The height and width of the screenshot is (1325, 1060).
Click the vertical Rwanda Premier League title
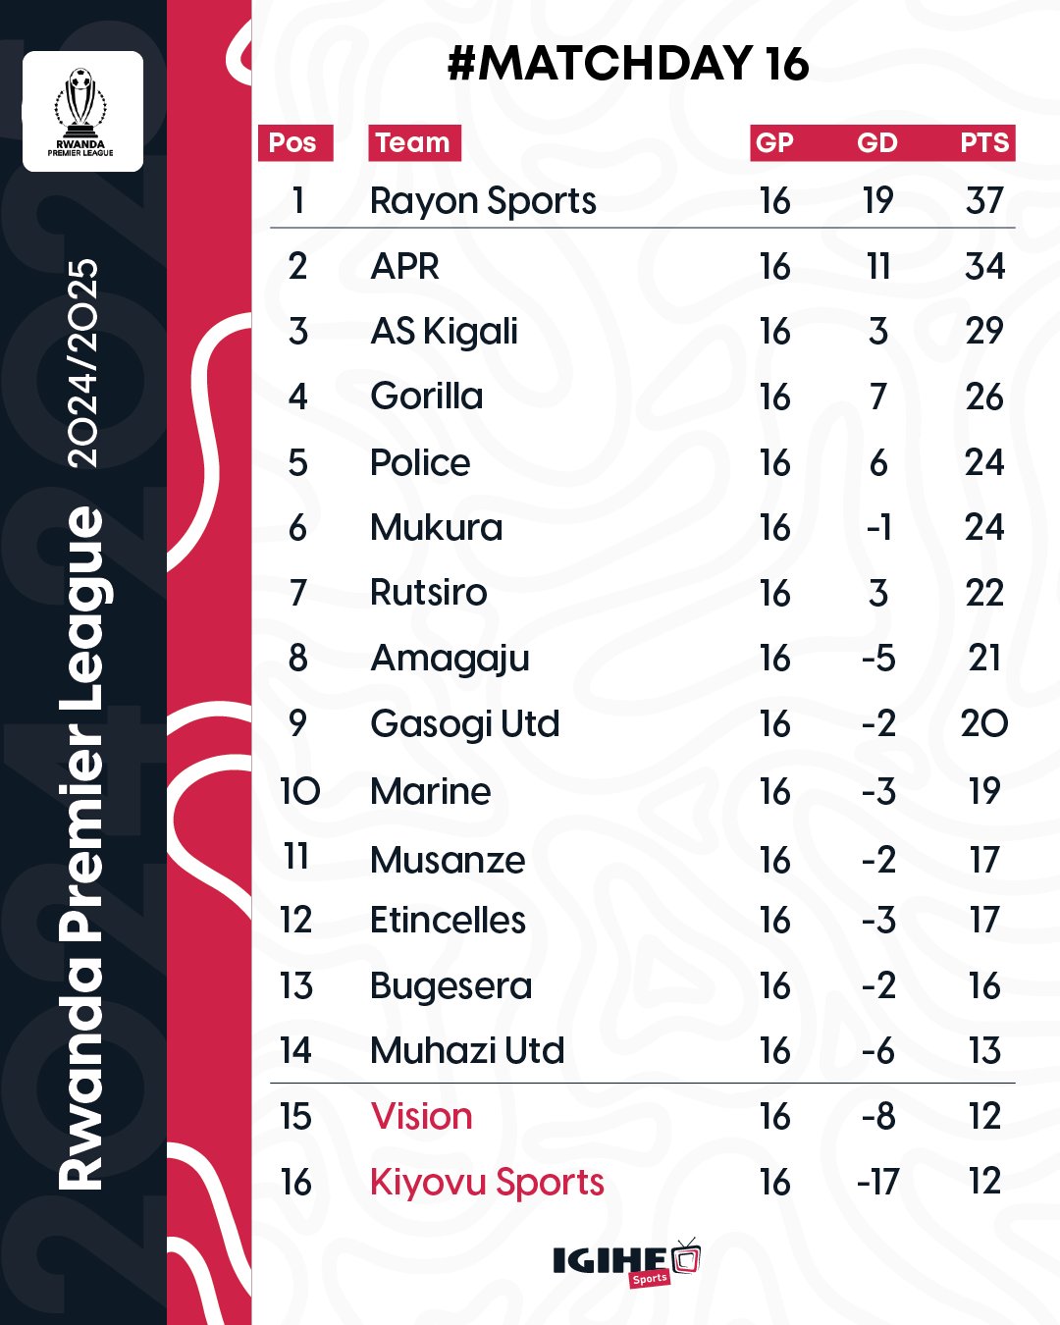[x=80, y=849]
